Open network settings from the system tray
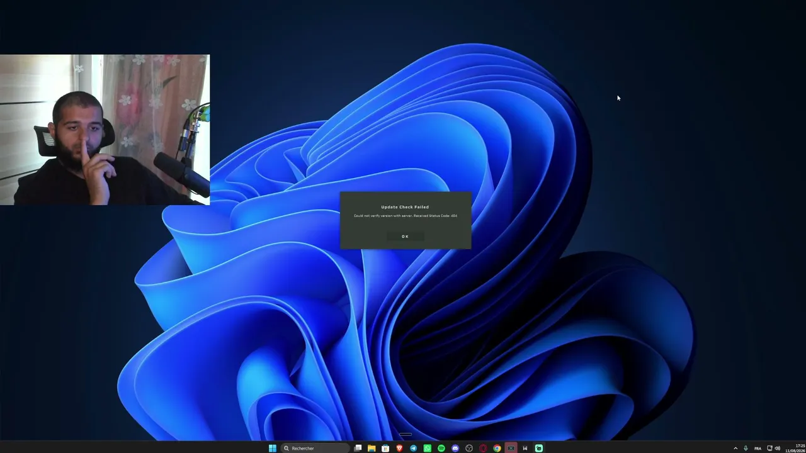 pos(769,449)
